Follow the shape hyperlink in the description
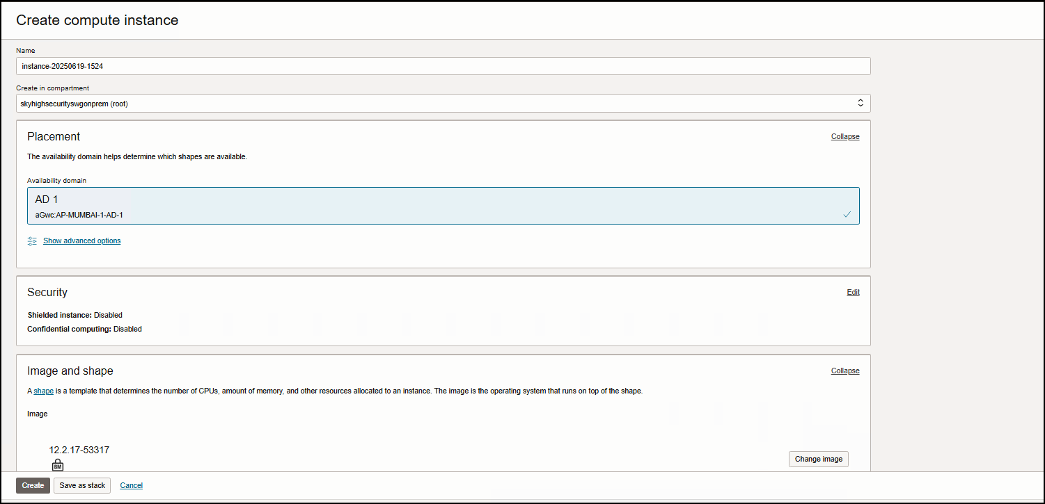This screenshot has width=1045, height=504. [43, 391]
